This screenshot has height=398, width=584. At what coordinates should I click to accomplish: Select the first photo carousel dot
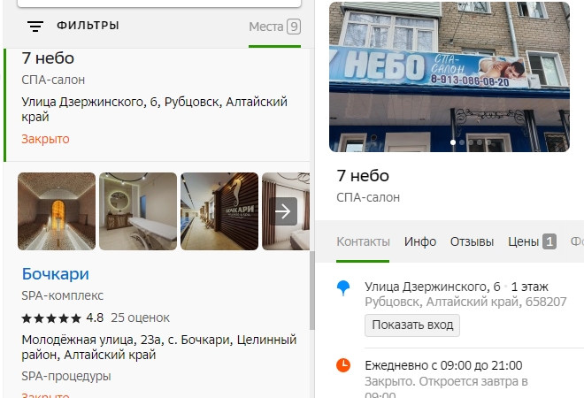(453, 142)
